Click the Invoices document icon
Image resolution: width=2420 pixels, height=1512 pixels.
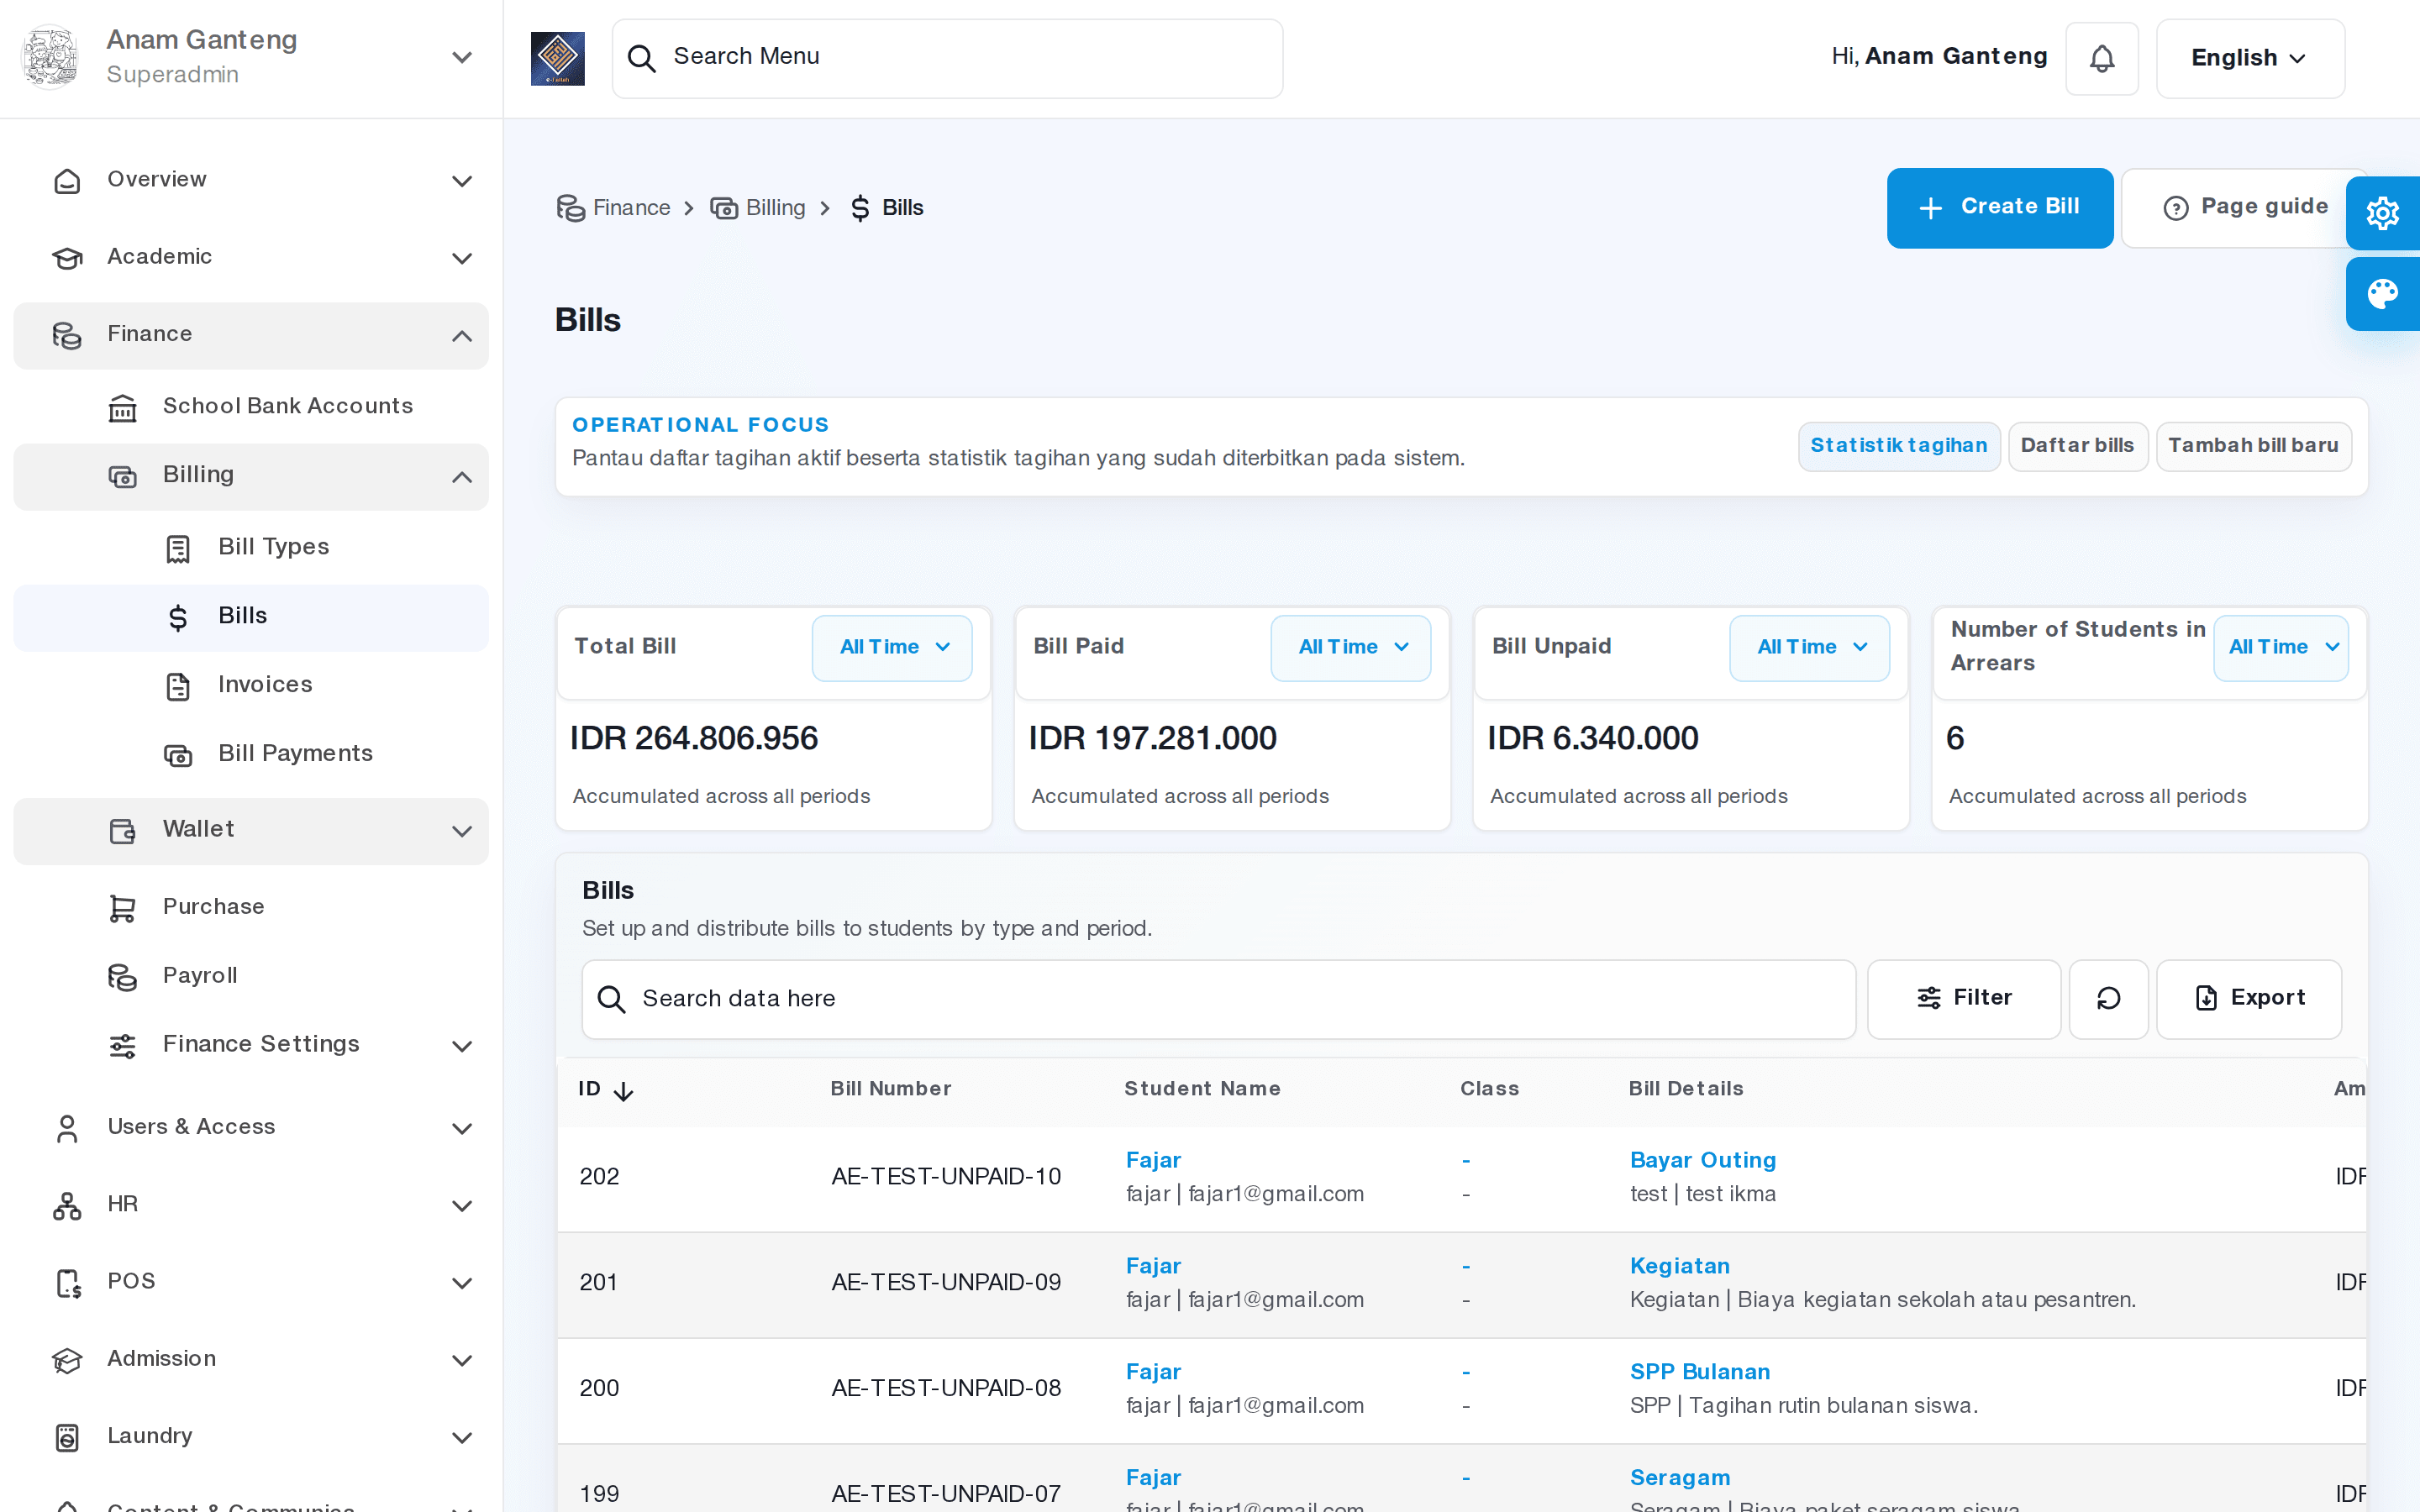(178, 686)
